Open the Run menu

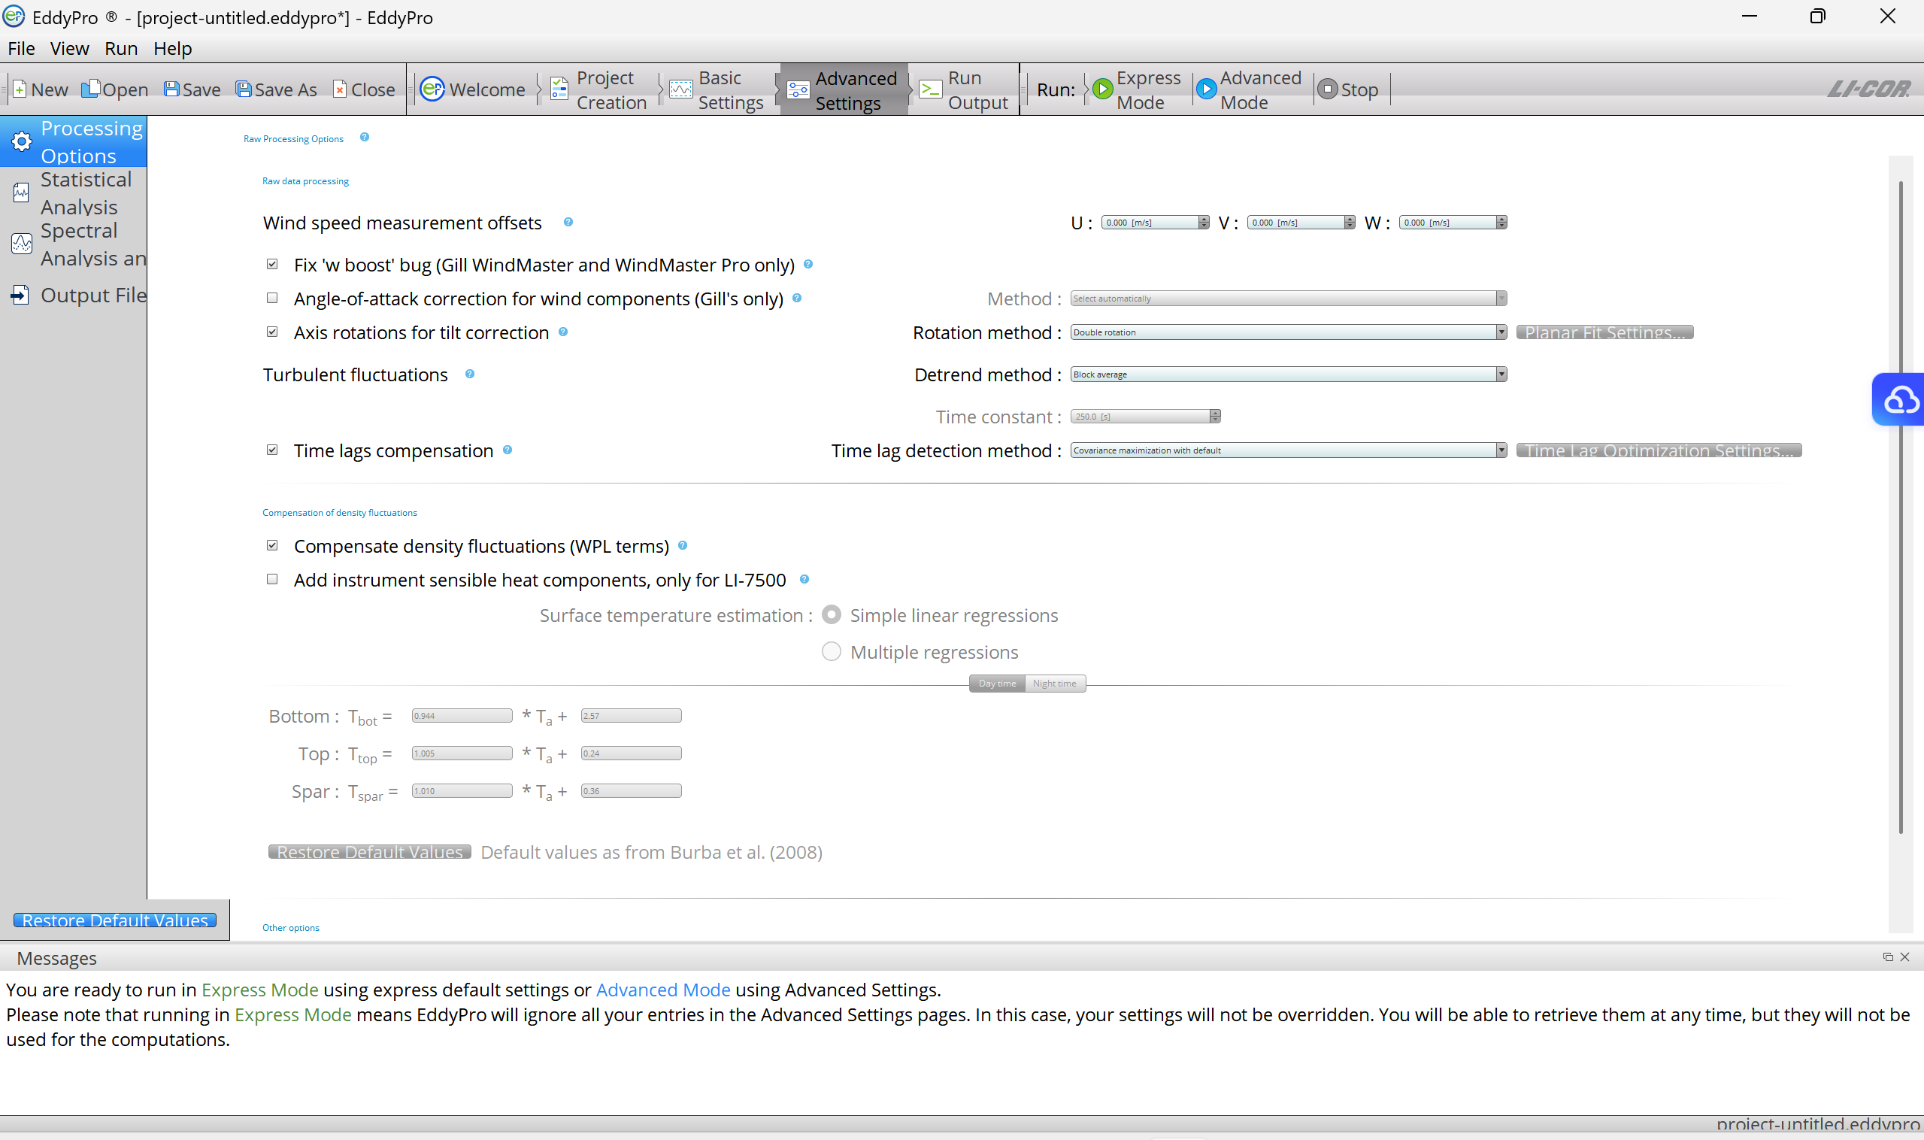point(120,48)
